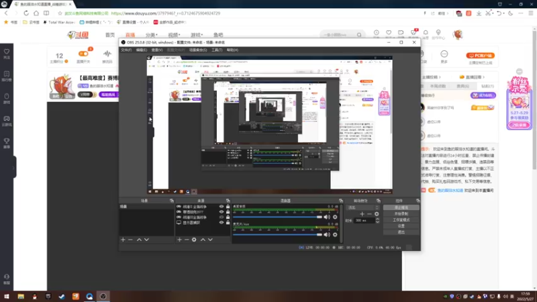Mute Mic/Aux speaker icon in mixer
The width and height of the screenshot is (537, 302).
tap(327, 234)
